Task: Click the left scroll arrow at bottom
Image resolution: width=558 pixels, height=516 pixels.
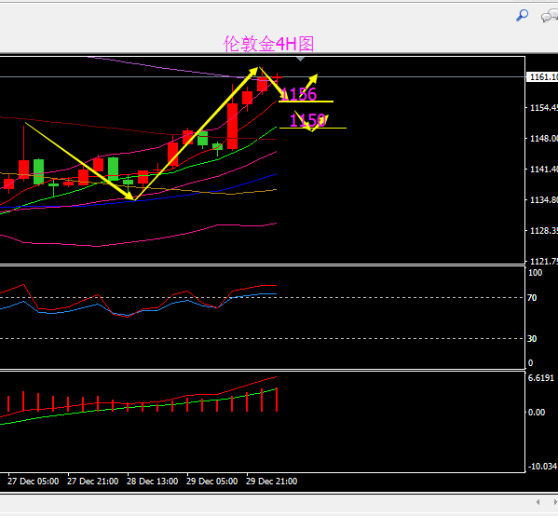Action: point(538,502)
